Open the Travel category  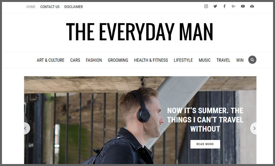[223, 60]
